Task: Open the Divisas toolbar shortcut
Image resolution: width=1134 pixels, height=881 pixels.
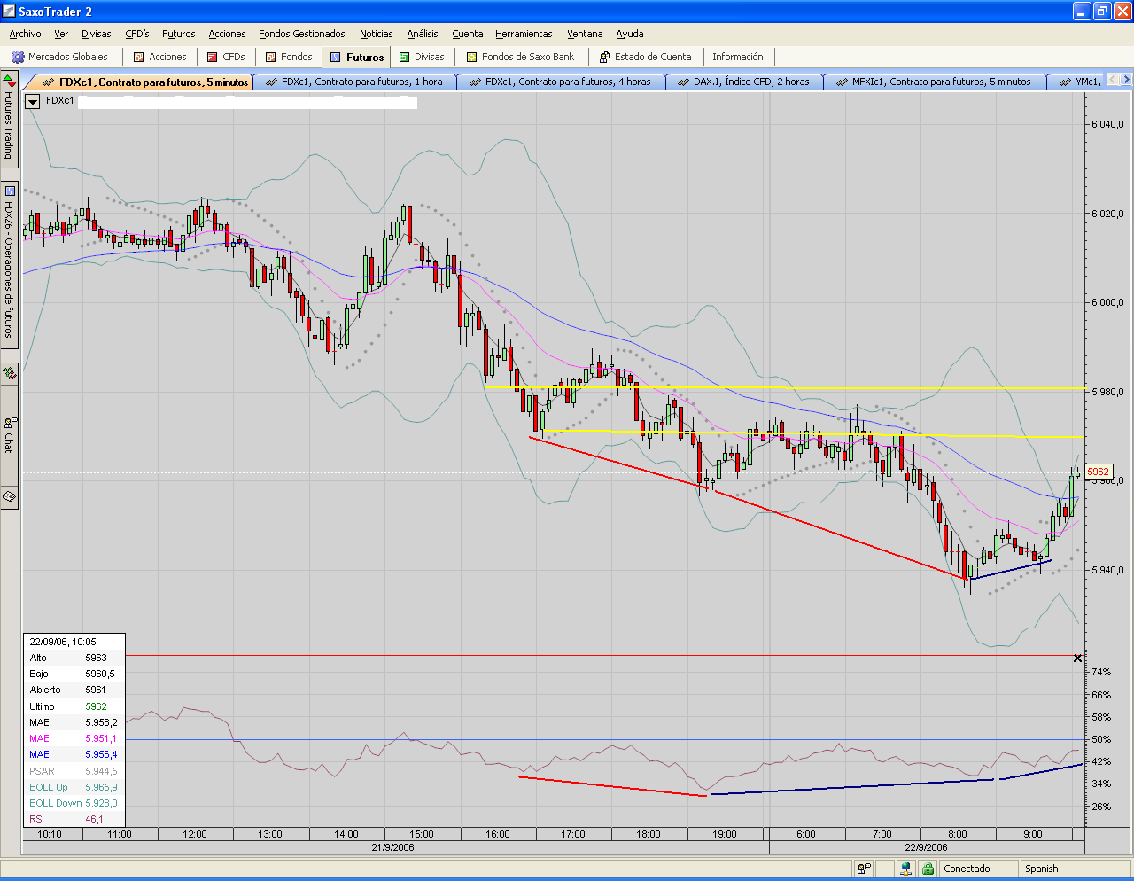Action: 422,57
